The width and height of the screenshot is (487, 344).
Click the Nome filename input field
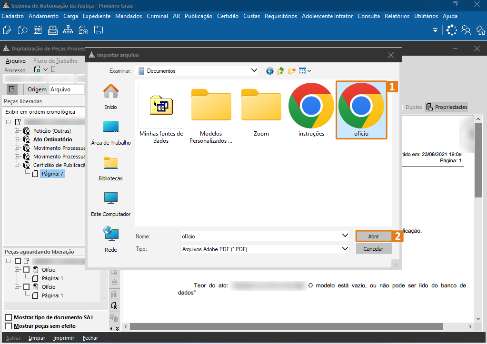[261, 236]
